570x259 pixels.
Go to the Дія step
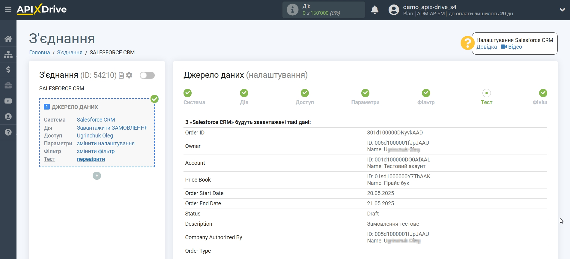(244, 93)
